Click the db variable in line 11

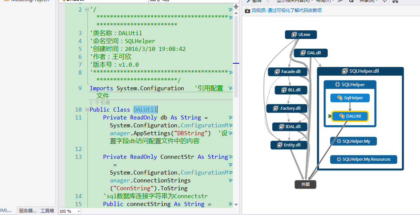[x=163, y=118]
